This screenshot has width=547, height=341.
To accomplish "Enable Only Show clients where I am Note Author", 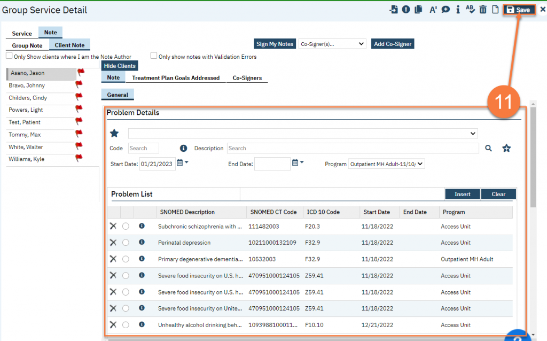I will pyautogui.click(x=9, y=56).
